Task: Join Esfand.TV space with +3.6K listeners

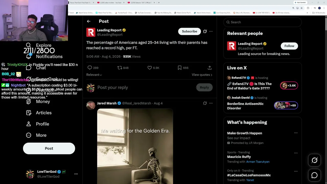Action: tap(289, 85)
